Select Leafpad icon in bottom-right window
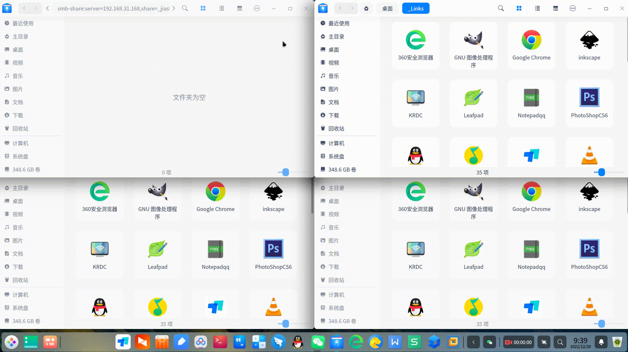The width and height of the screenshot is (628, 352). pyautogui.click(x=473, y=249)
